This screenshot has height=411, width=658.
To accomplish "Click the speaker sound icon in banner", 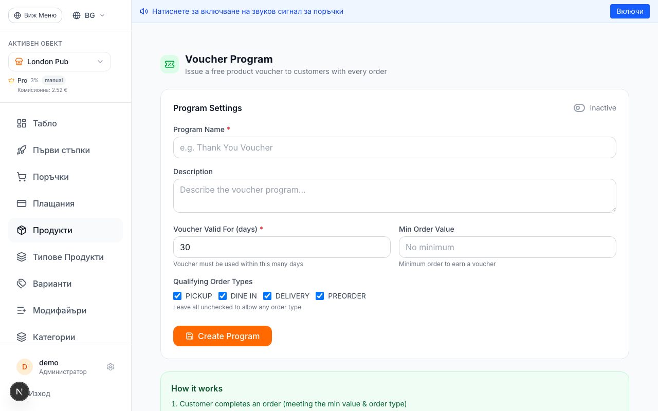I will 144,11.
